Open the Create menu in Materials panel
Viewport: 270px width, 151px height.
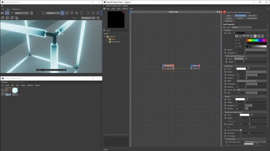(7, 85)
